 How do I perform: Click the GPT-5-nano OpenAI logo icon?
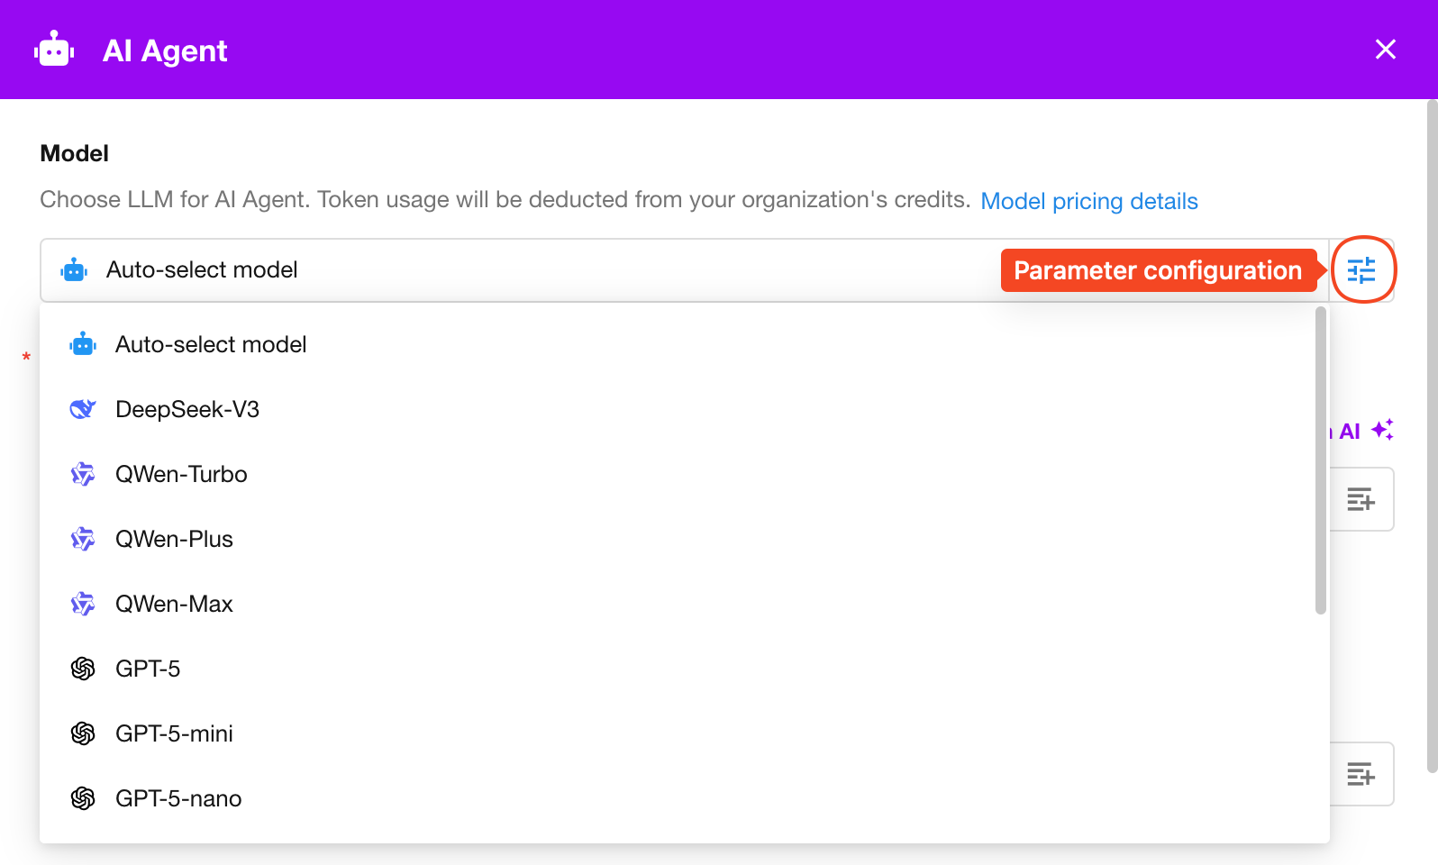tap(83, 798)
